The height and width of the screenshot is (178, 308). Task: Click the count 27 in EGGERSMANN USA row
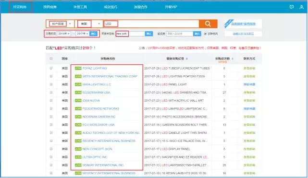(x=224, y=92)
